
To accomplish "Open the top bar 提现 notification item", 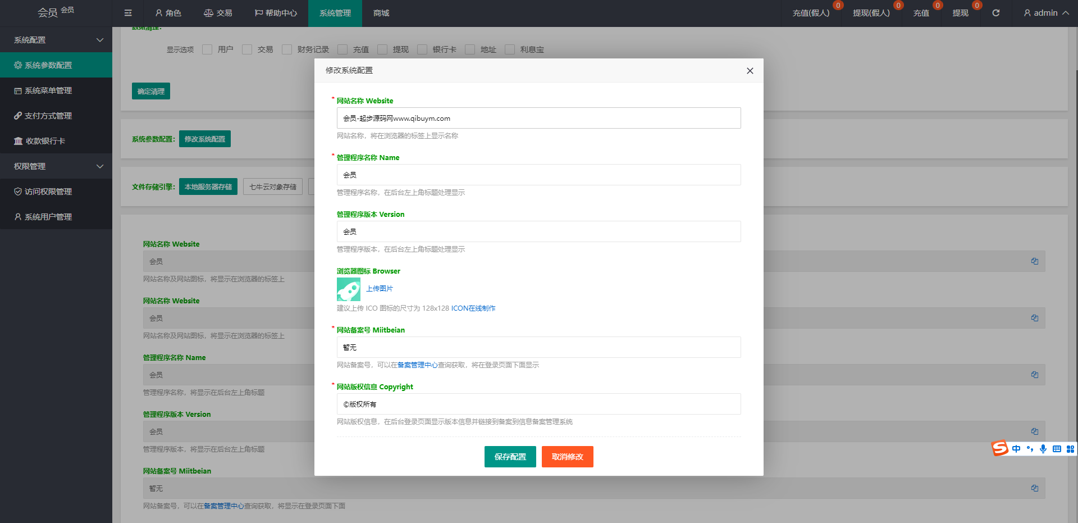I will (961, 13).
